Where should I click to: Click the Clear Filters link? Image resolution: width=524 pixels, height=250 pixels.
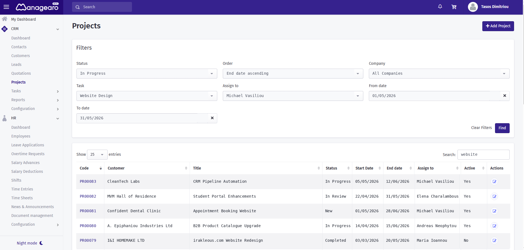point(481,128)
